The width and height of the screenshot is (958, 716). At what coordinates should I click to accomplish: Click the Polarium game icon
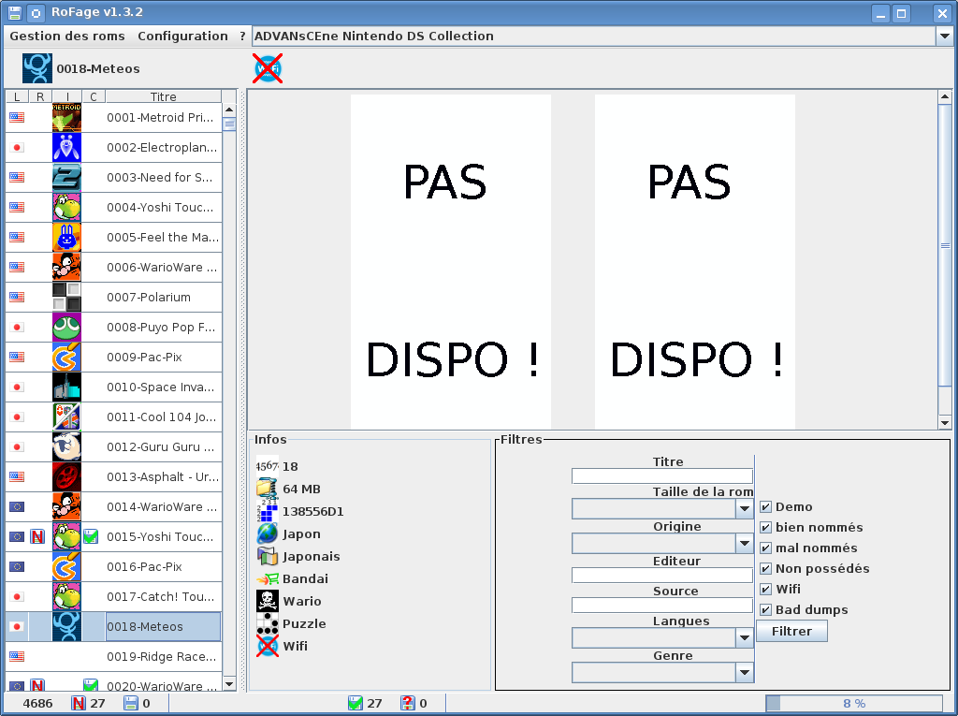tap(66, 297)
